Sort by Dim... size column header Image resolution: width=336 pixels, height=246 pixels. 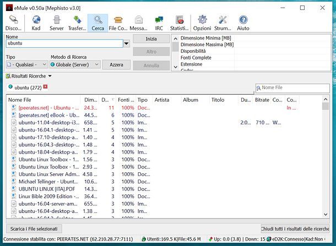[90, 100]
